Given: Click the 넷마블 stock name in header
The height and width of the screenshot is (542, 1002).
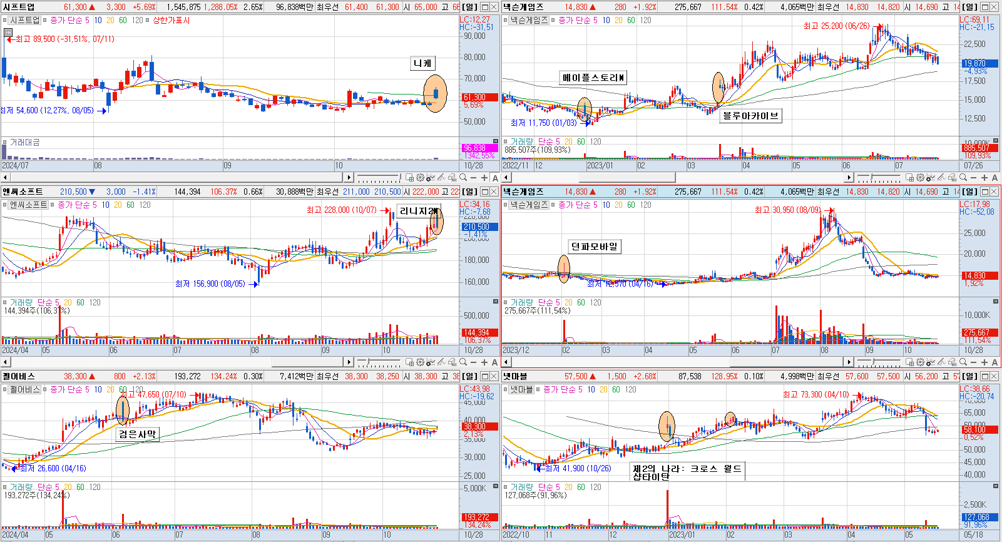Looking at the screenshot, I should pyautogui.click(x=515, y=376).
